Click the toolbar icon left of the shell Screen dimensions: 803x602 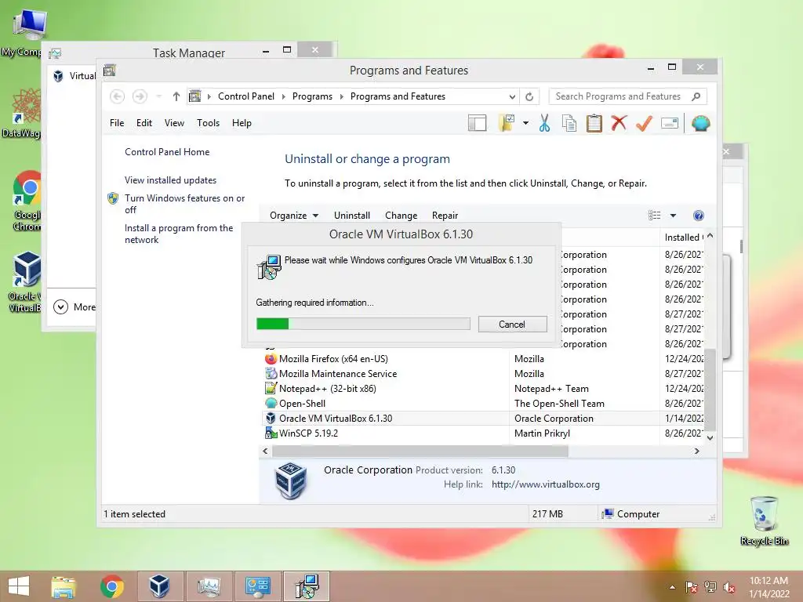tap(670, 123)
